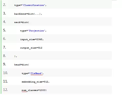Click line number 2 in gutter

point(5,5)
